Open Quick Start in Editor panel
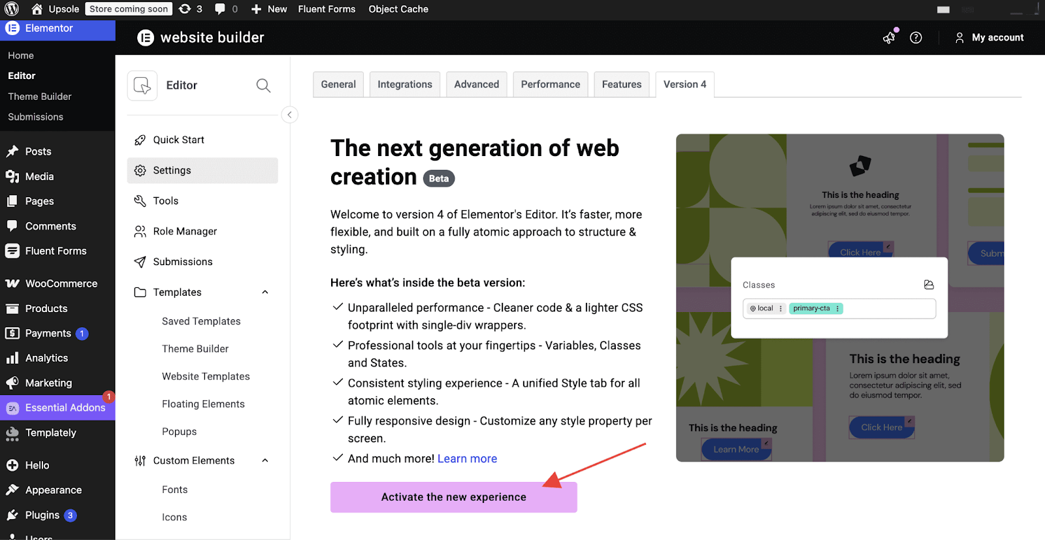This screenshot has height=540, width=1045. [x=178, y=140]
